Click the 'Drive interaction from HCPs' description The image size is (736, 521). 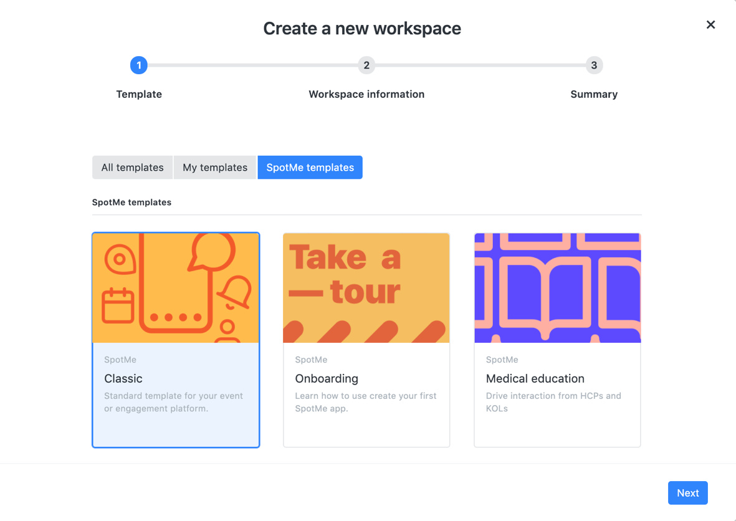coord(553,402)
